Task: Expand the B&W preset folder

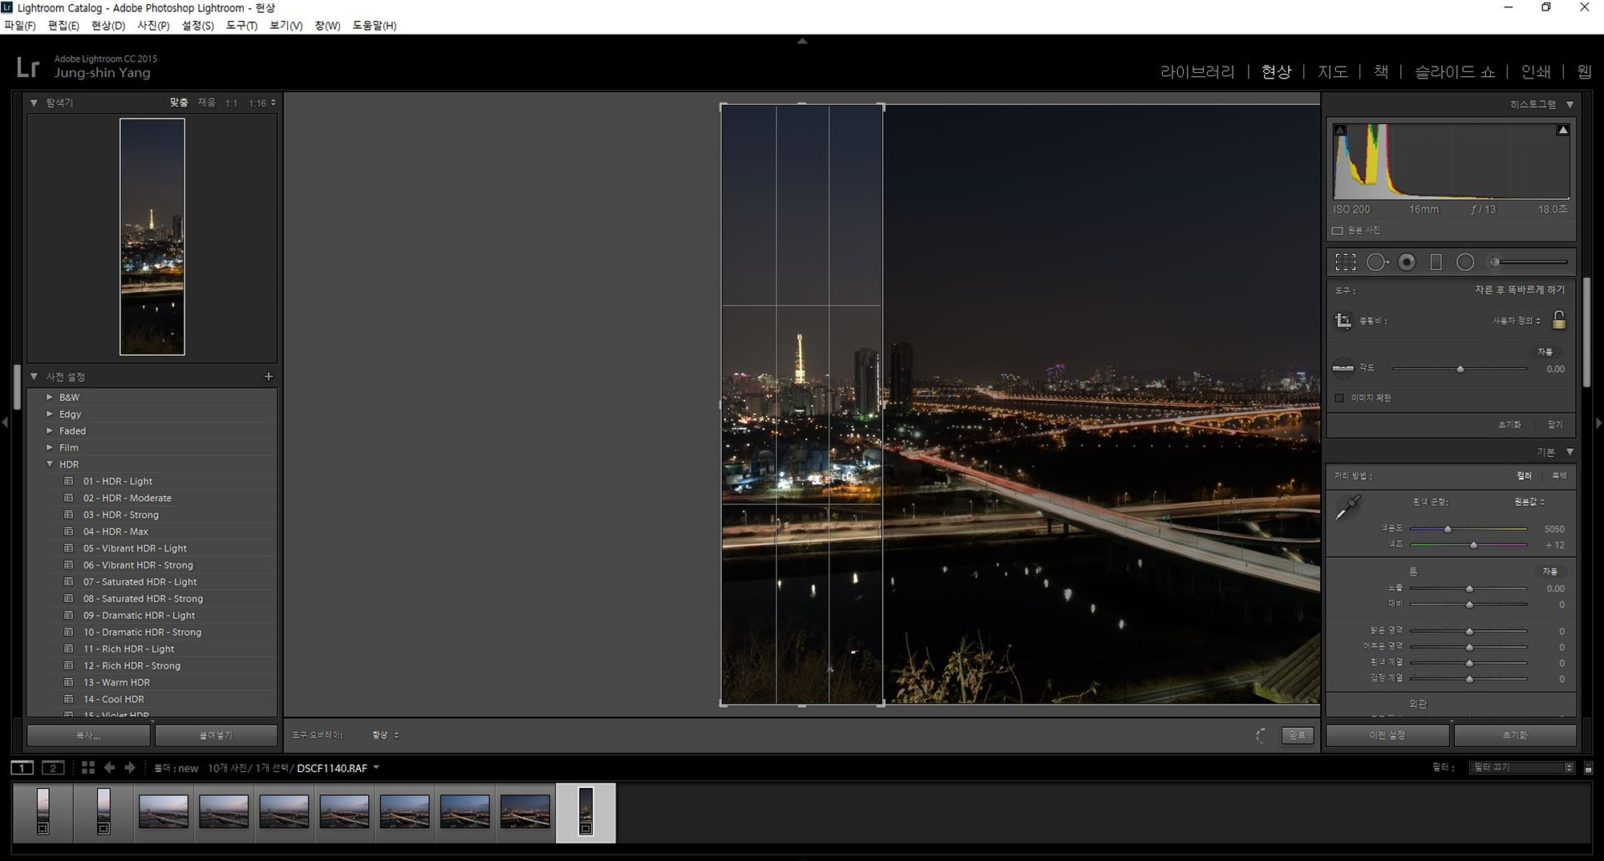Action: click(50, 397)
